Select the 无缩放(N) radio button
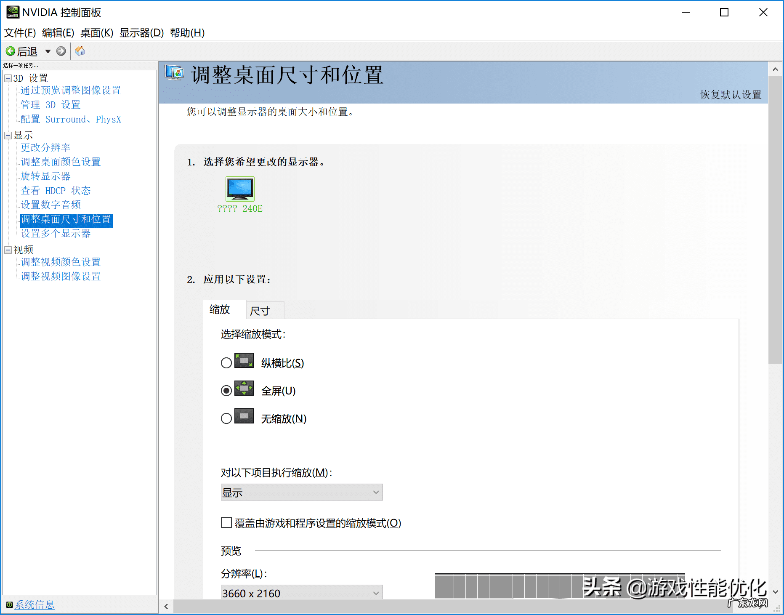The height and width of the screenshot is (615, 784). 226,418
